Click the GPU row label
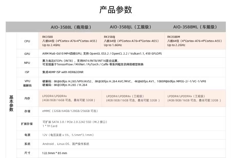231x158 pixels. tap(27, 54)
